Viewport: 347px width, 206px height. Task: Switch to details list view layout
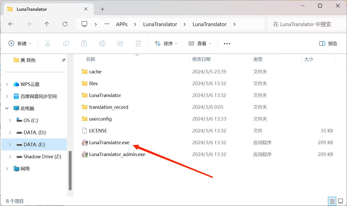coord(332,201)
